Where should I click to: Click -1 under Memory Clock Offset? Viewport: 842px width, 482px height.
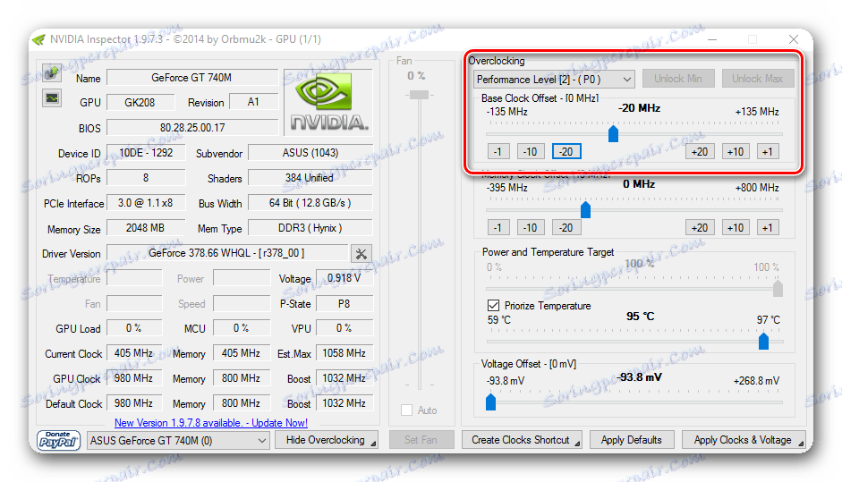click(498, 227)
